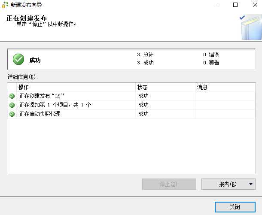Click the 0 错误 count text
This screenshot has height=215, width=262.
pyautogui.click(x=211, y=55)
